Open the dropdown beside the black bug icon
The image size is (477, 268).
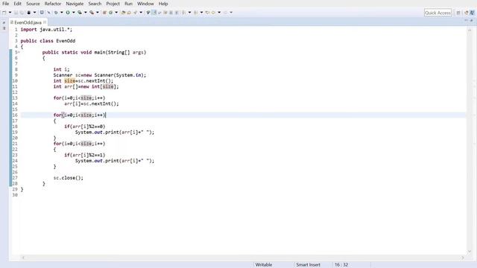coord(34,13)
